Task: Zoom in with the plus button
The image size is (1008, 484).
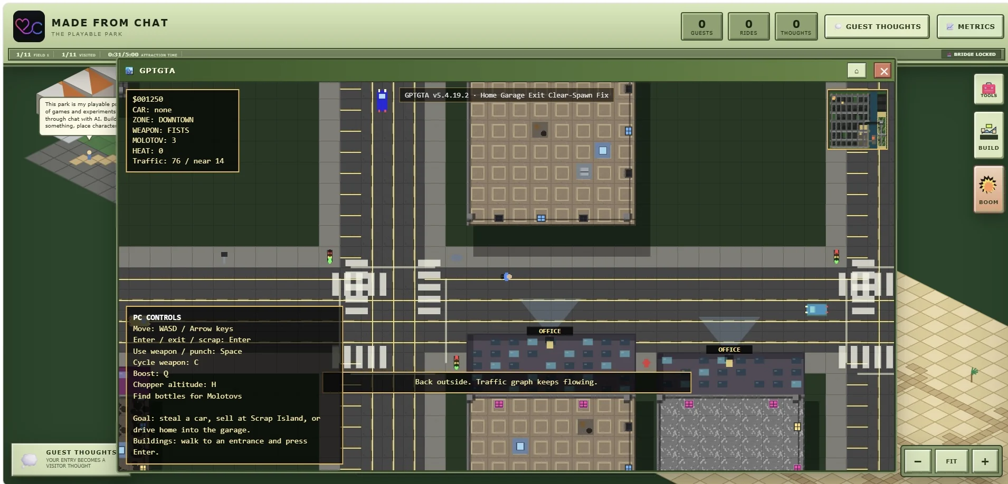Action: (985, 461)
